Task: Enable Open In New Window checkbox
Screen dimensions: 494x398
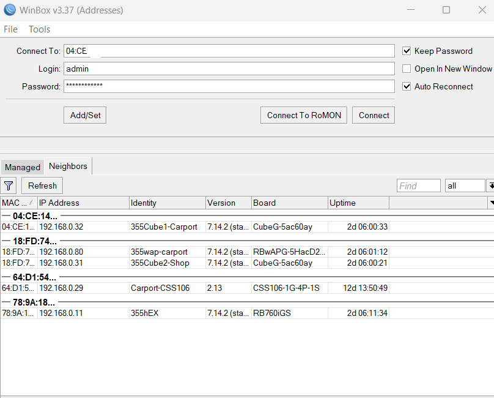Action: [407, 69]
